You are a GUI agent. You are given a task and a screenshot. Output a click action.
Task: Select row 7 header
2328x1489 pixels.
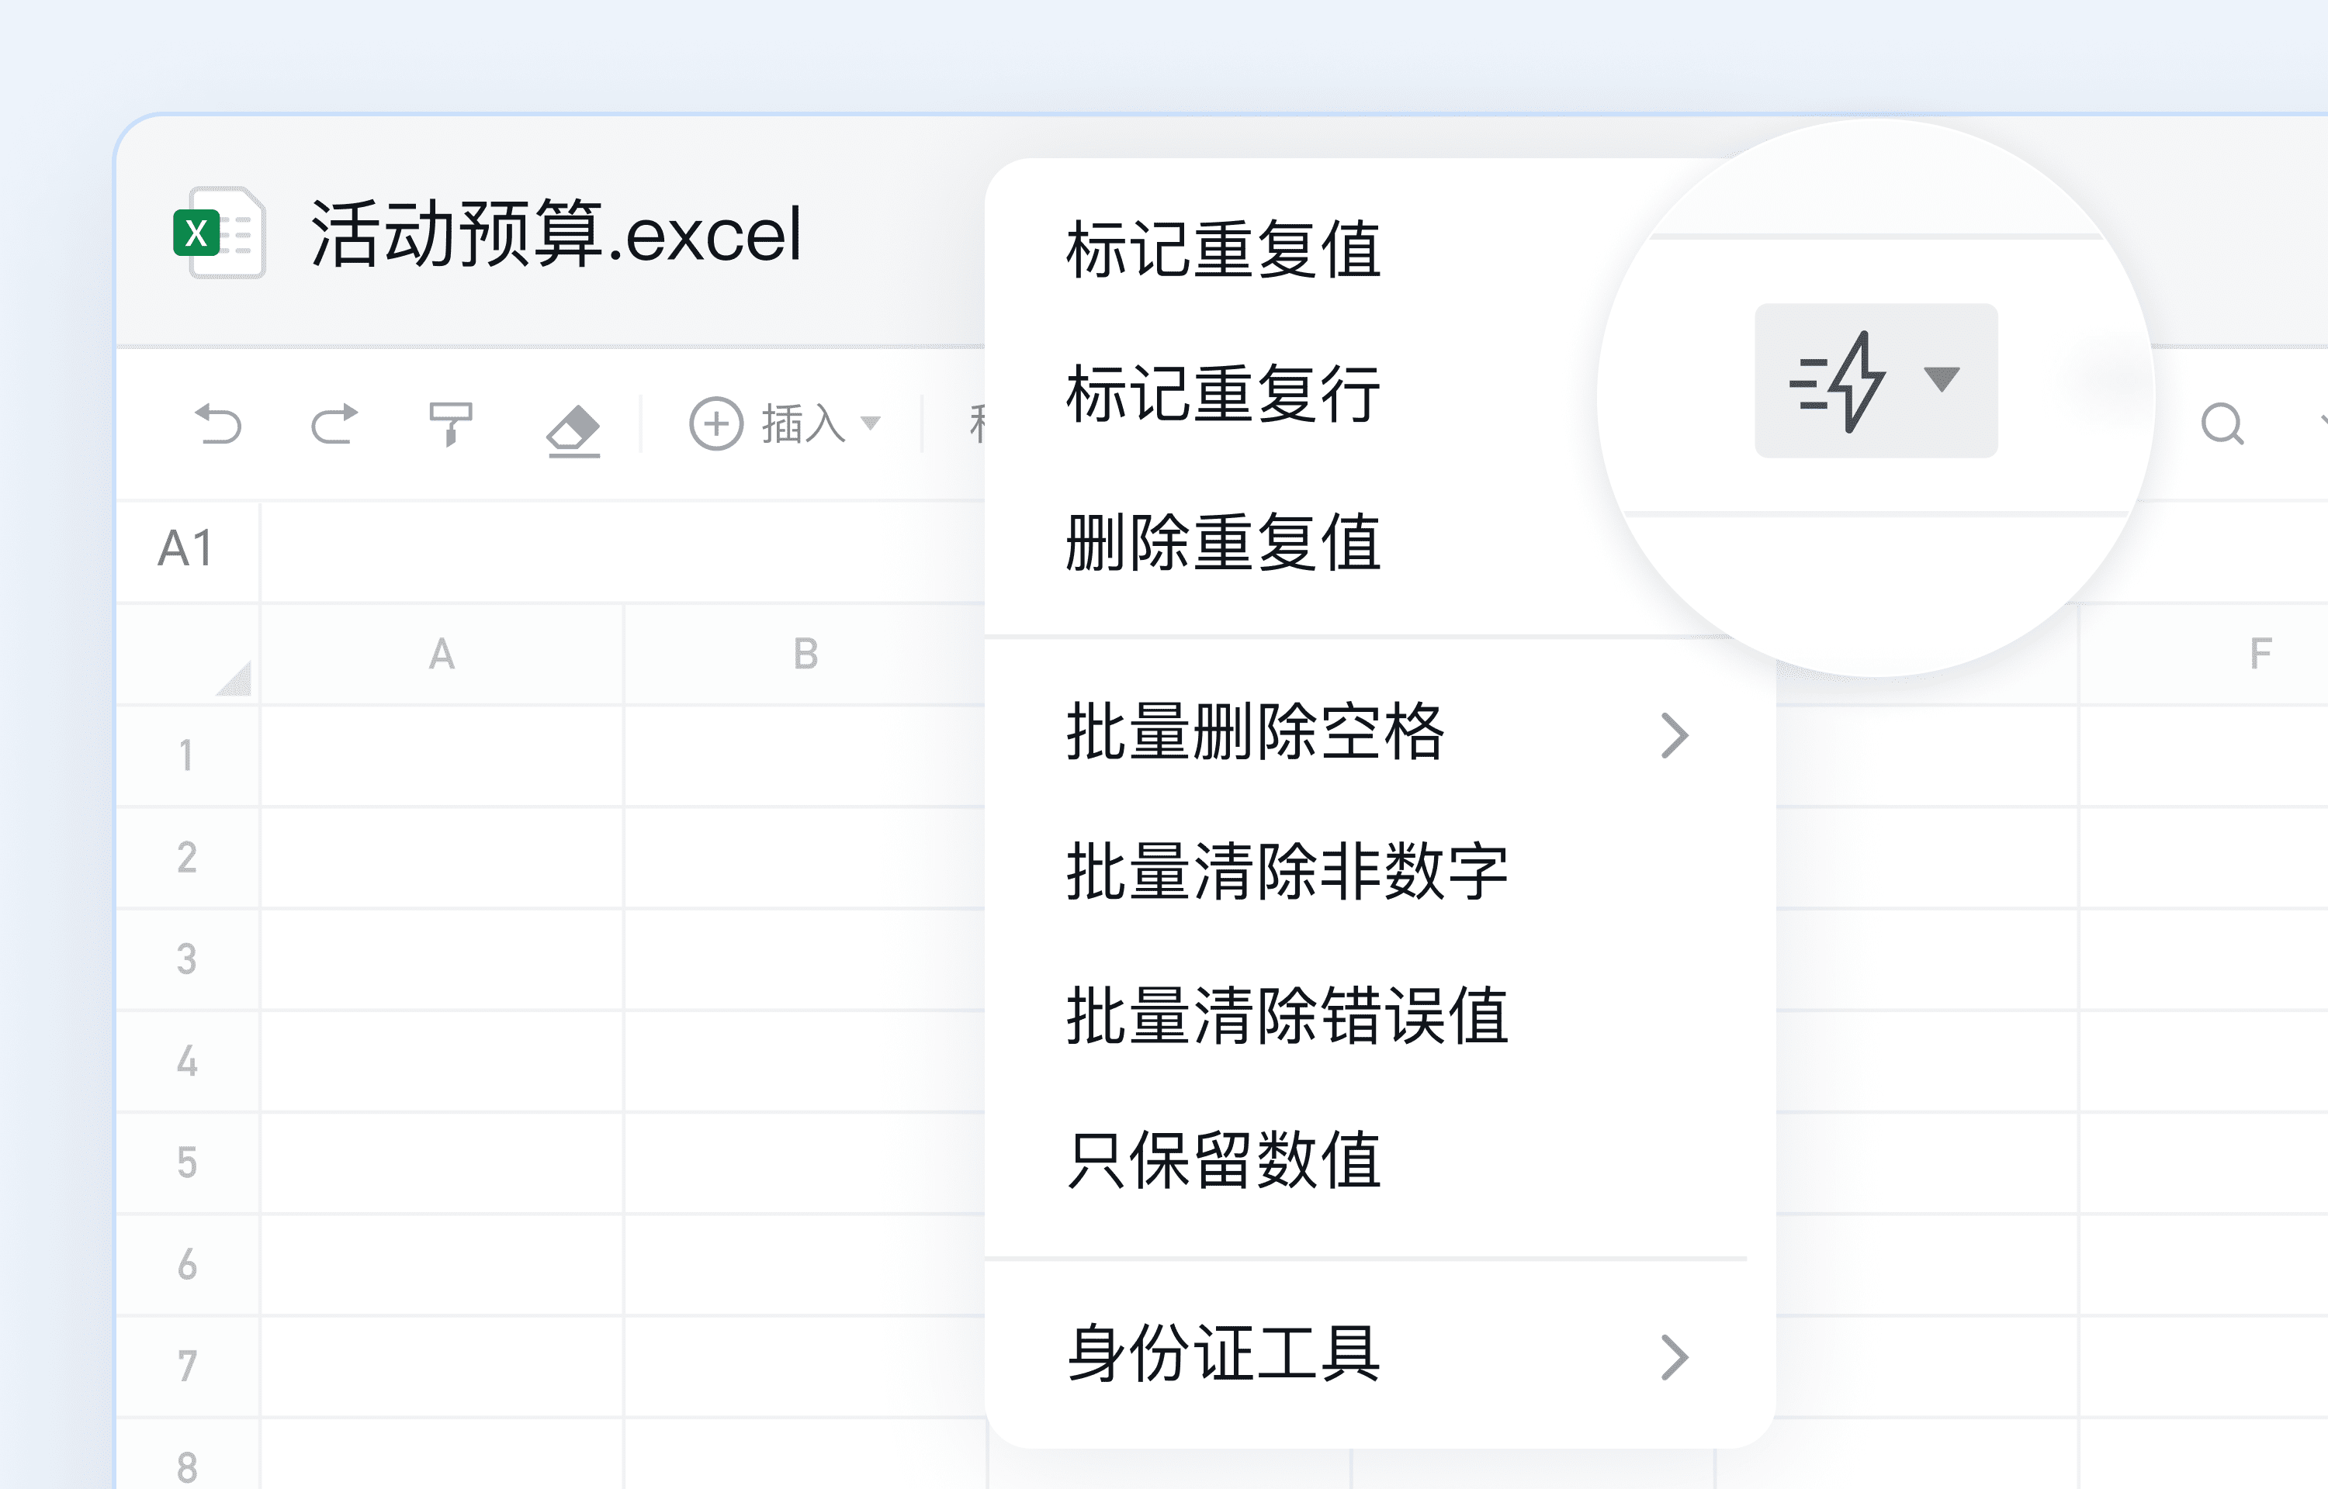click(x=188, y=1365)
